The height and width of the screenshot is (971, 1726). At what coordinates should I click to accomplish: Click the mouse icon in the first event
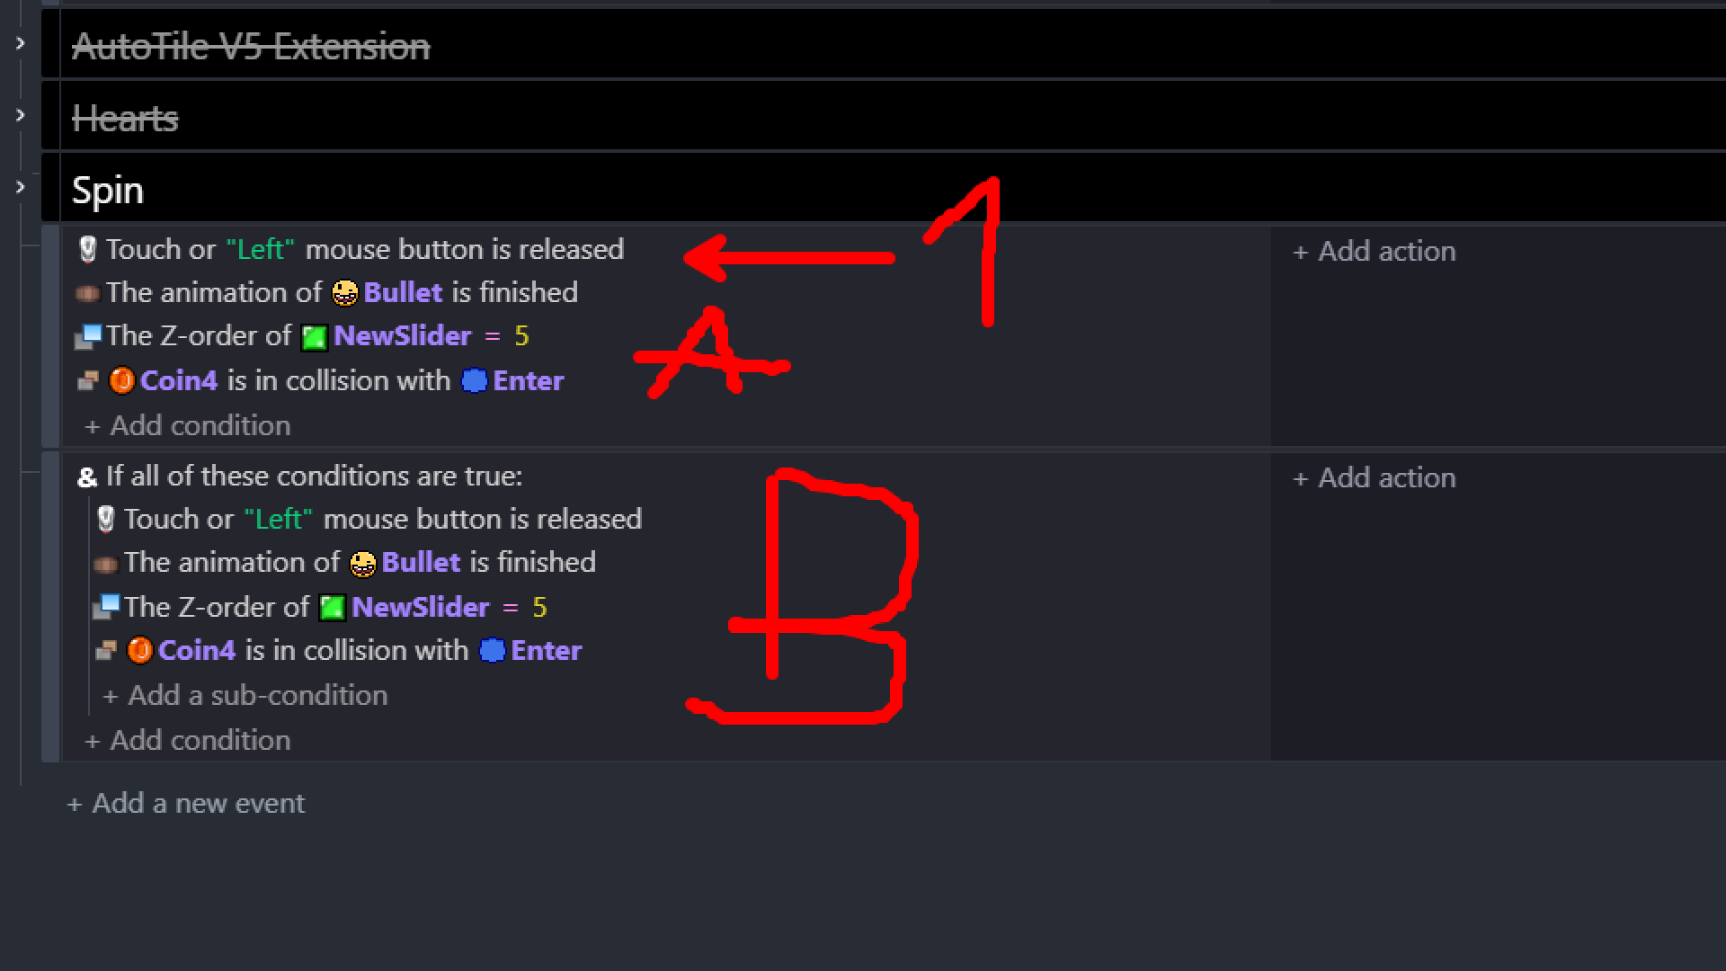point(87,249)
